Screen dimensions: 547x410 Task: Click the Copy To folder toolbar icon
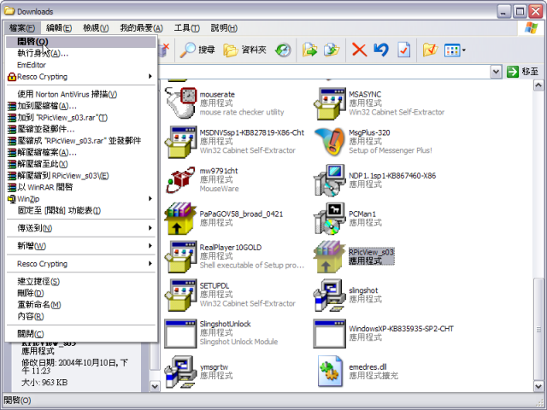pos(332,50)
